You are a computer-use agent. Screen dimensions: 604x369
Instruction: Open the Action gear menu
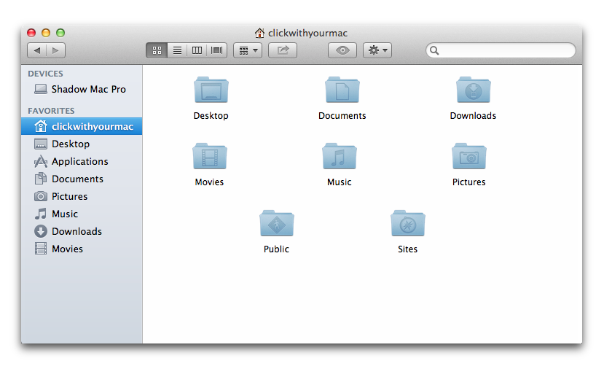377,50
